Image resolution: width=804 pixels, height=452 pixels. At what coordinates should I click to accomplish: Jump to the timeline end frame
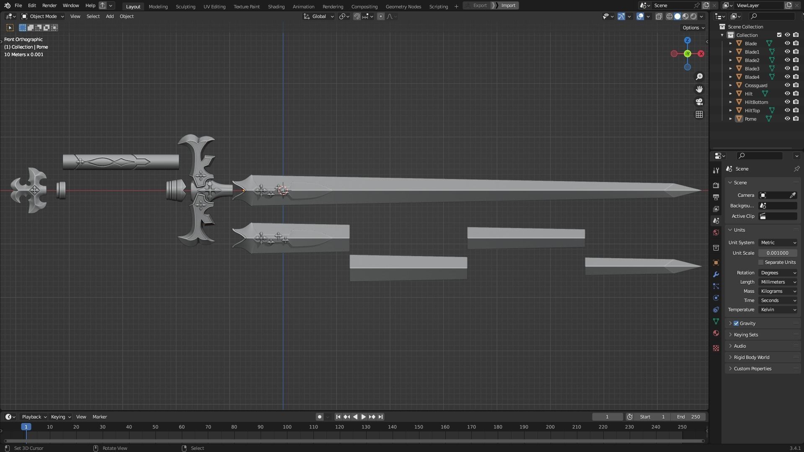[x=380, y=417]
